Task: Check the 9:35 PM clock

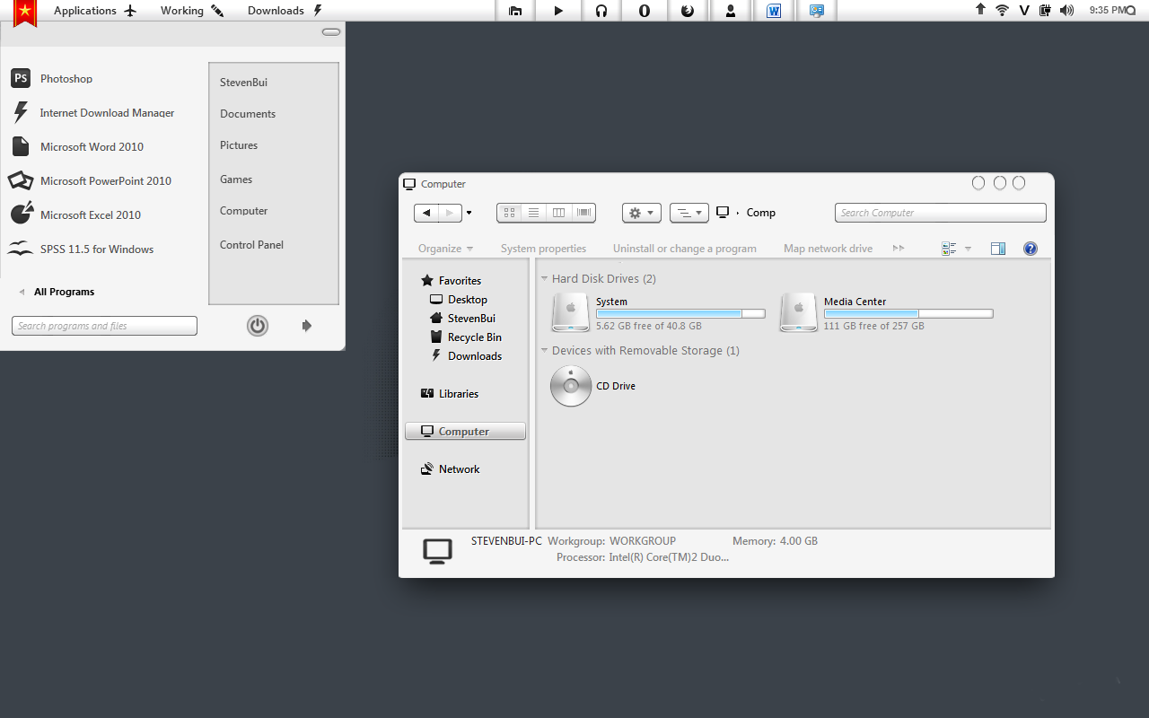Action: (1108, 10)
